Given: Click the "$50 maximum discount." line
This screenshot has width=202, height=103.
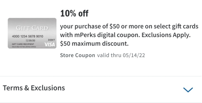Looking at the screenshot, I should (94, 44).
